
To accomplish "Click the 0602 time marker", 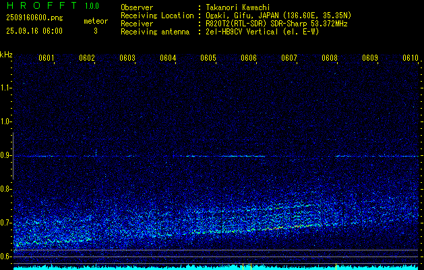I will tap(87, 57).
